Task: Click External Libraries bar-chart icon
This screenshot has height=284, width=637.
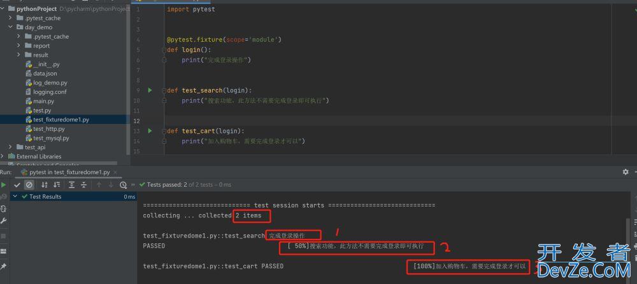Action: (x=11, y=156)
